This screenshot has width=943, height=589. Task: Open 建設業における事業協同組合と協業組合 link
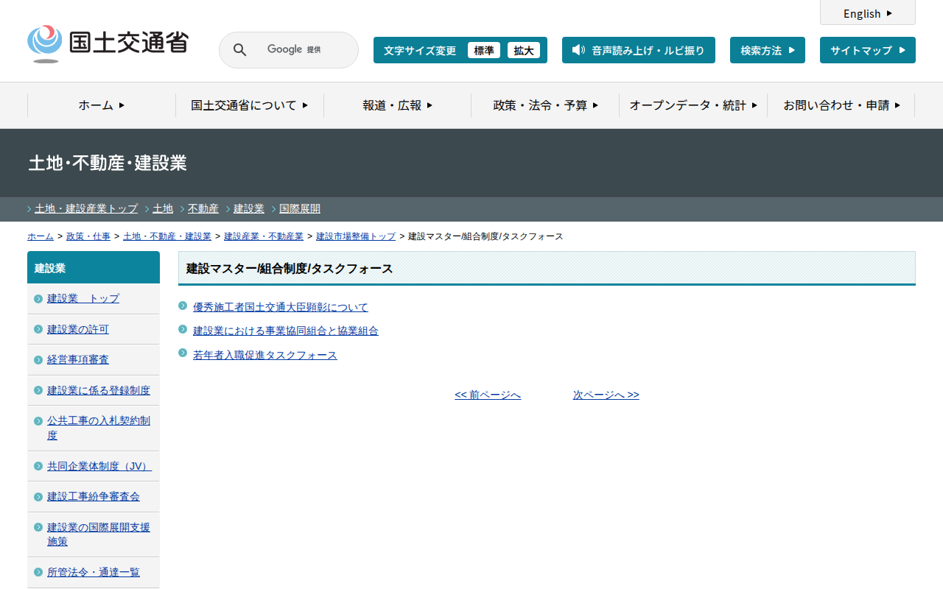coord(285,331)
